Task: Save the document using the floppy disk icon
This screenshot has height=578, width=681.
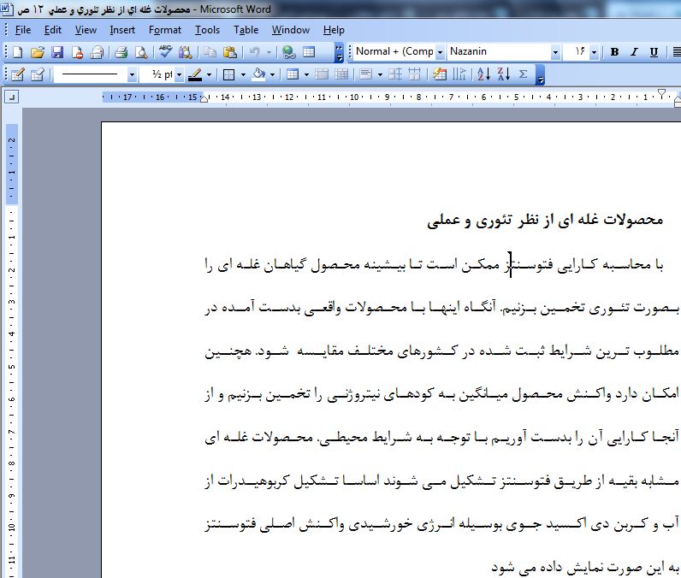Action: click(58, 52)
